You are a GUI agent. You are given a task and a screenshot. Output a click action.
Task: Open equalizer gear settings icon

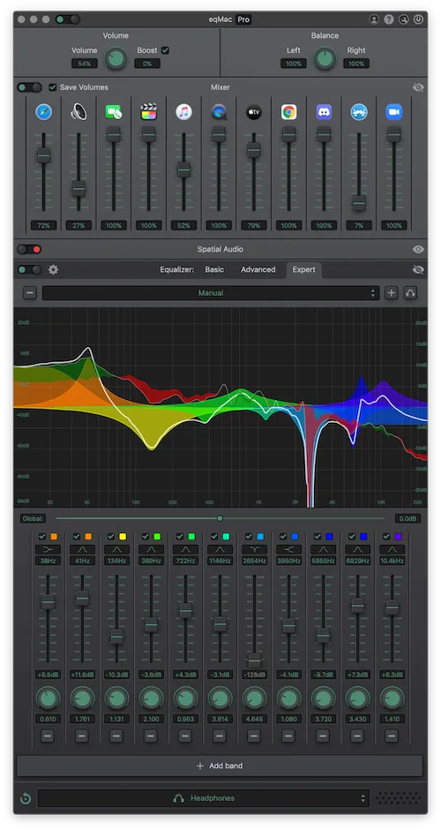coord(53,269)
